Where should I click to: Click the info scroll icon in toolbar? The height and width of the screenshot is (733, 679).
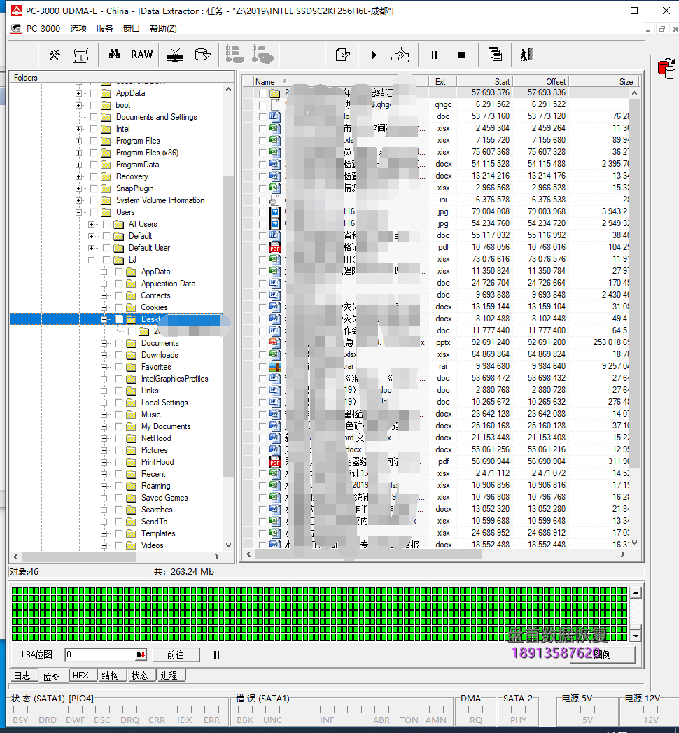coord(81,55)
